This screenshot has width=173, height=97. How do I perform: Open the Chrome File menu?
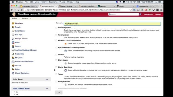[26, 2]
